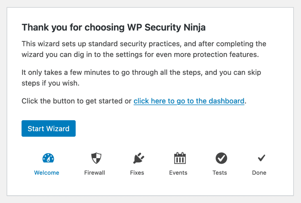Image resolution: width=301 pixels, height=203 pixels.
Task: Select the Events step label
Action: [x=178, y=173]
